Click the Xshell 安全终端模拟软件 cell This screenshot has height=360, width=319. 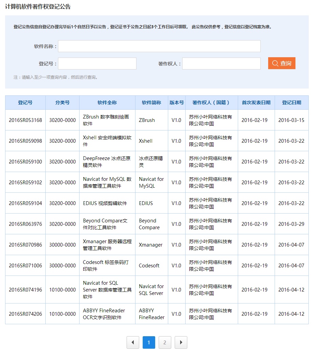pyautogui.click(x=107, y=141)
